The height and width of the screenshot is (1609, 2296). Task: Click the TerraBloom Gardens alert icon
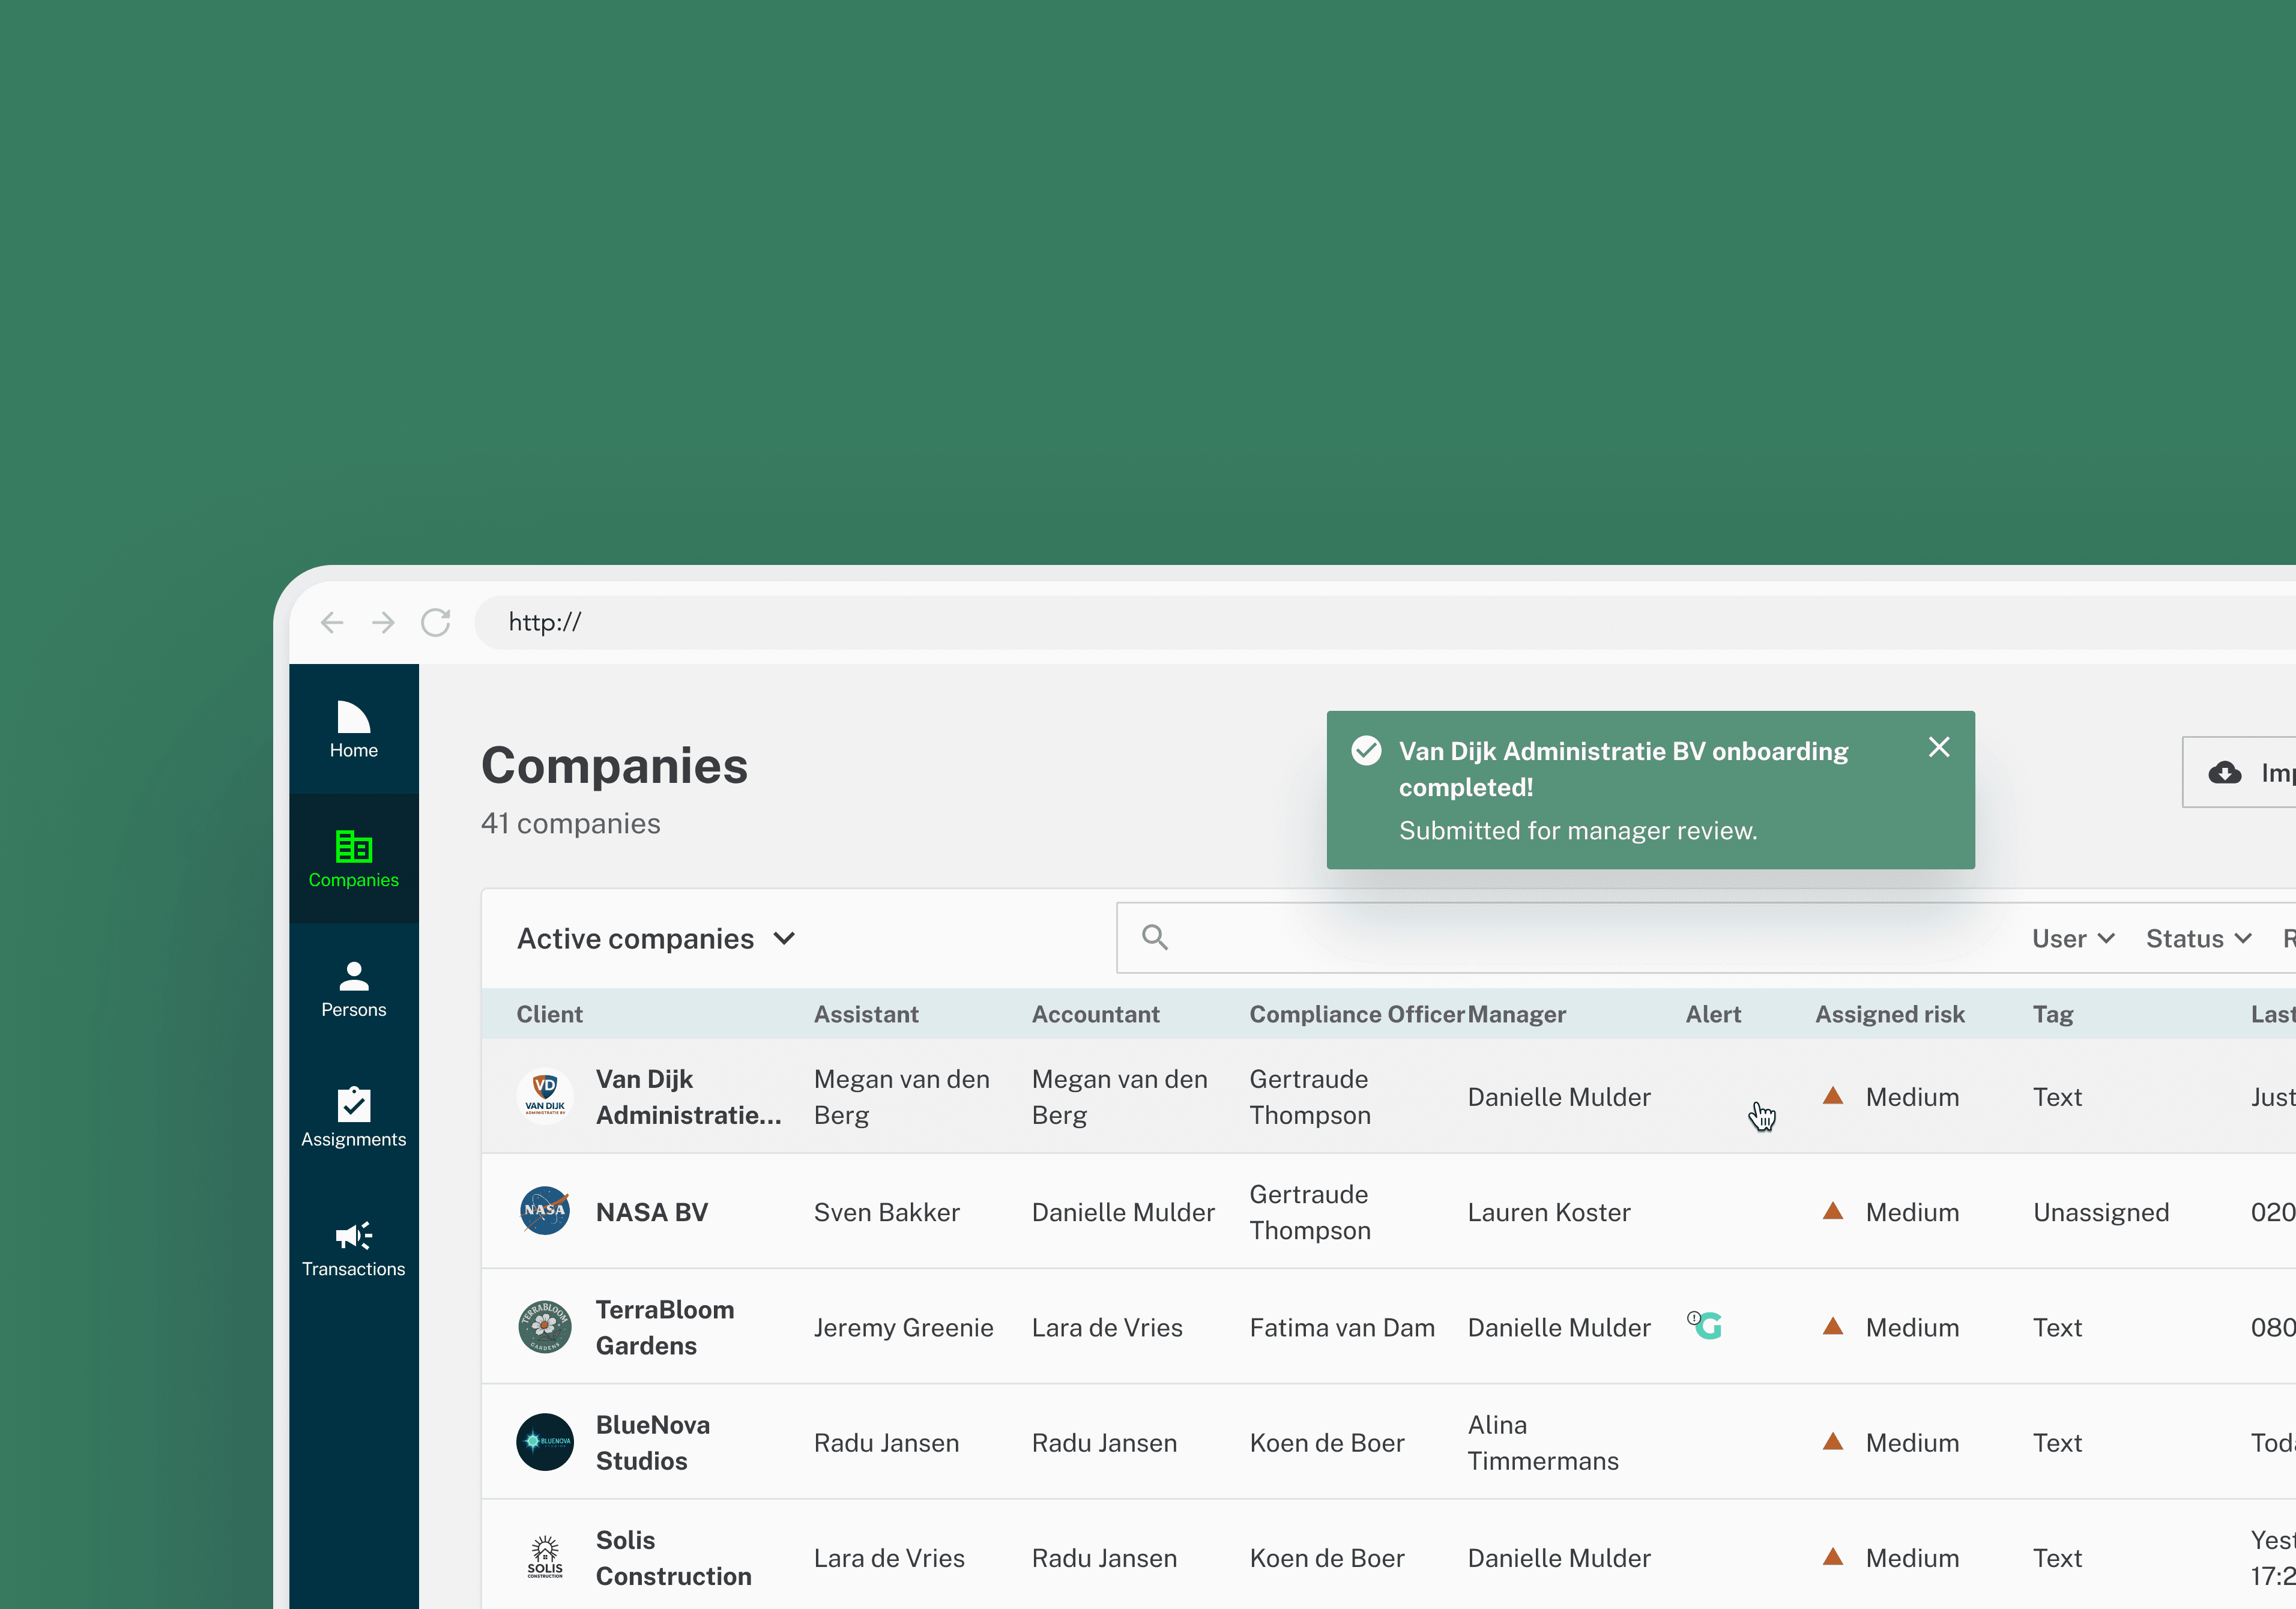click(x=1706, y=1326)
